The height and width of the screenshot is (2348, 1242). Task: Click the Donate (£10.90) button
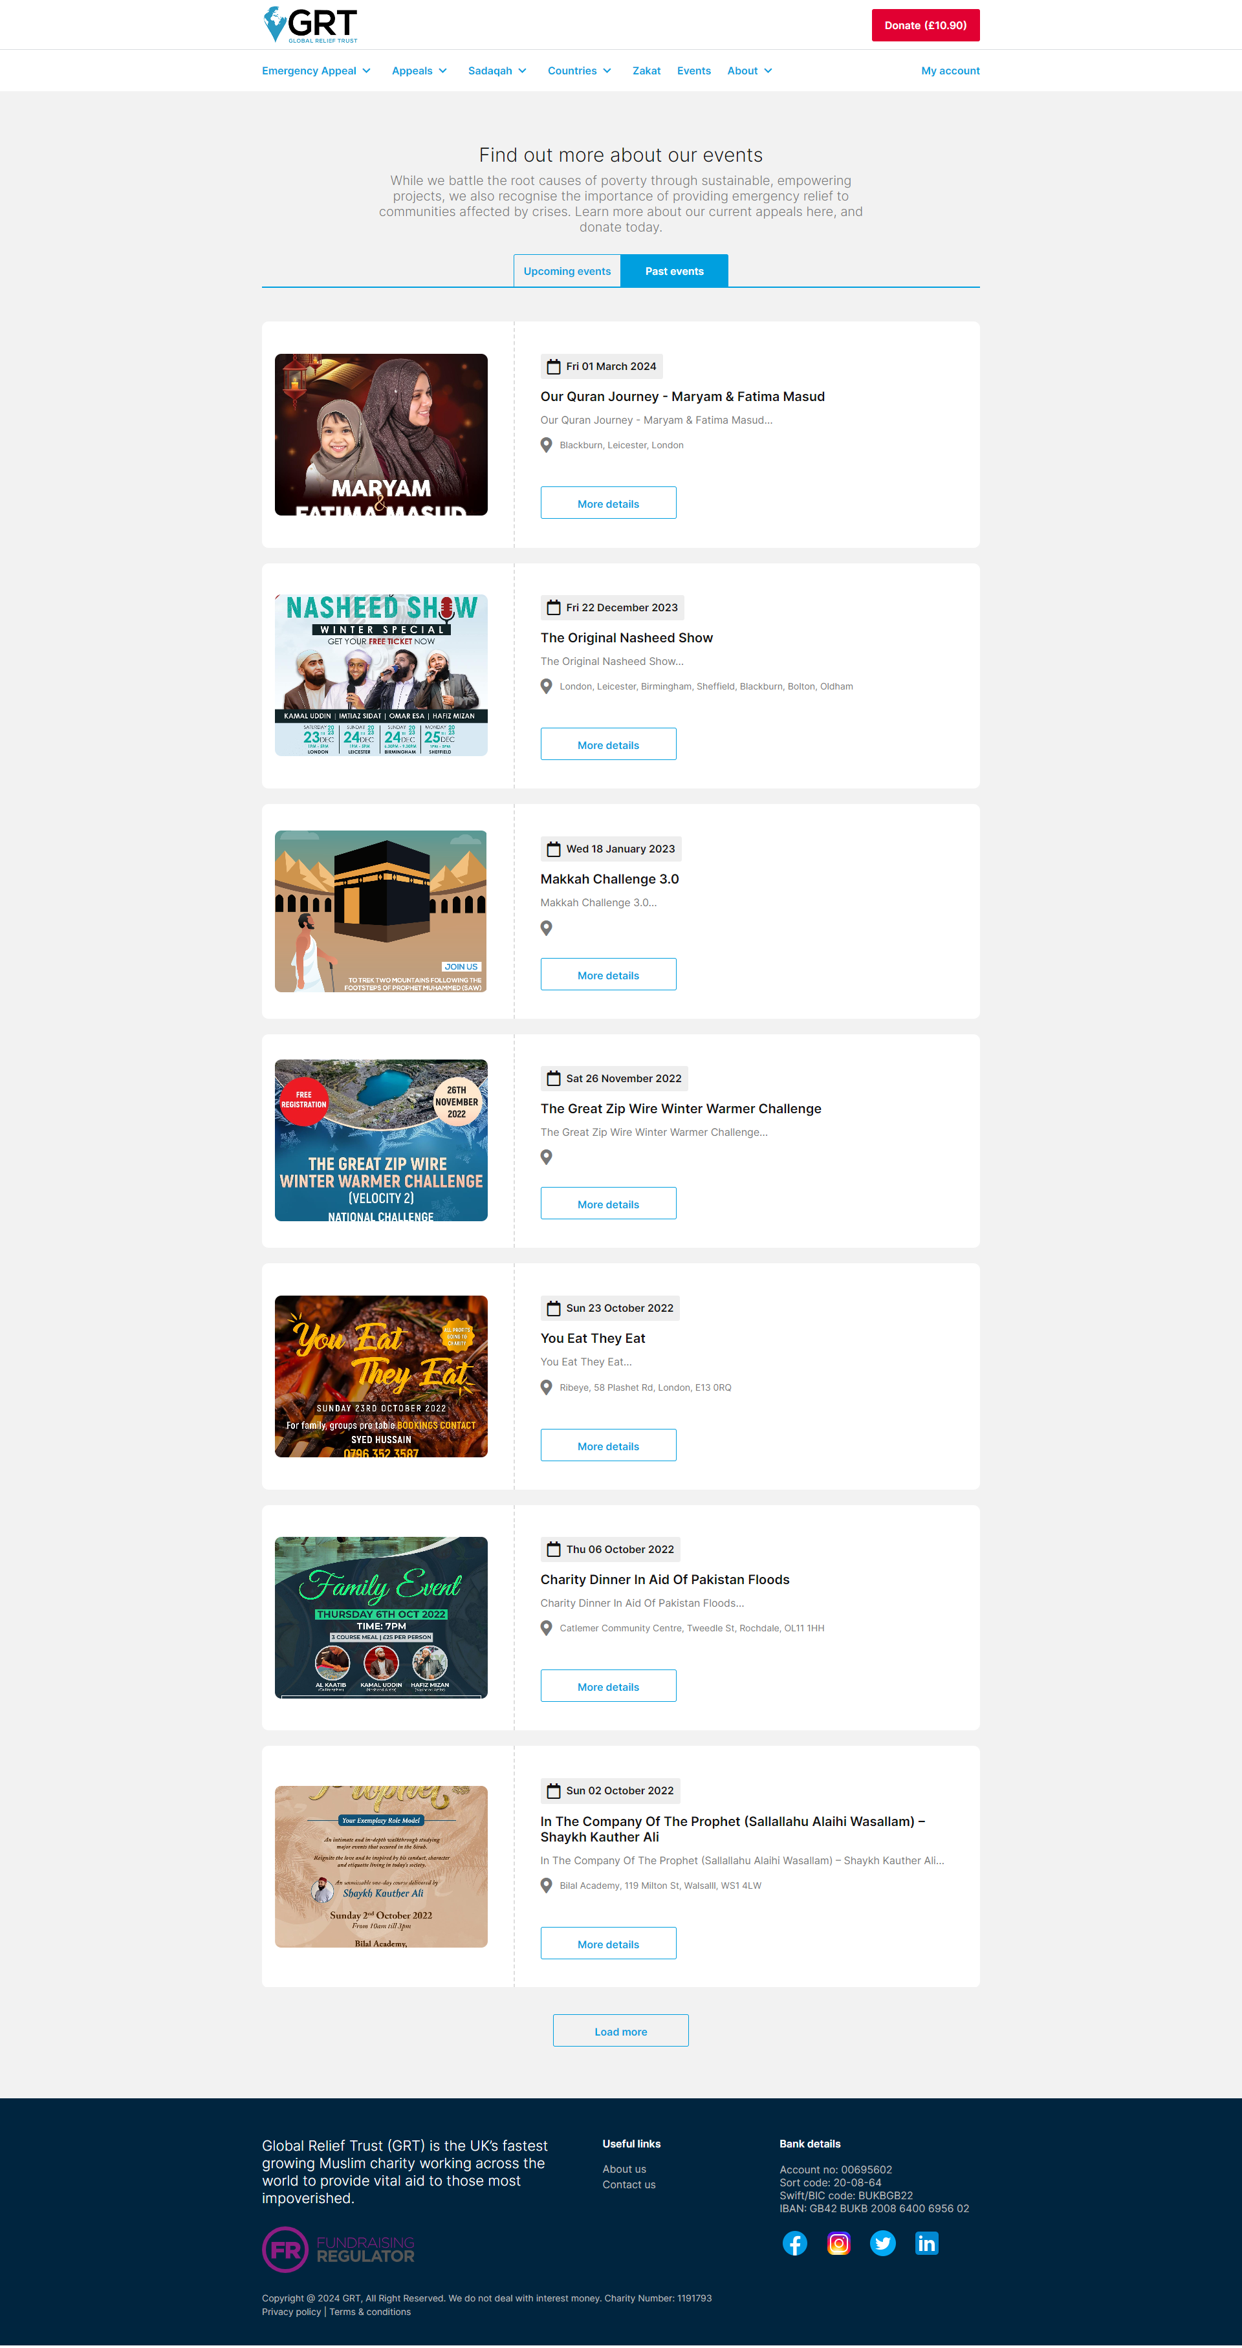point(925,25)
